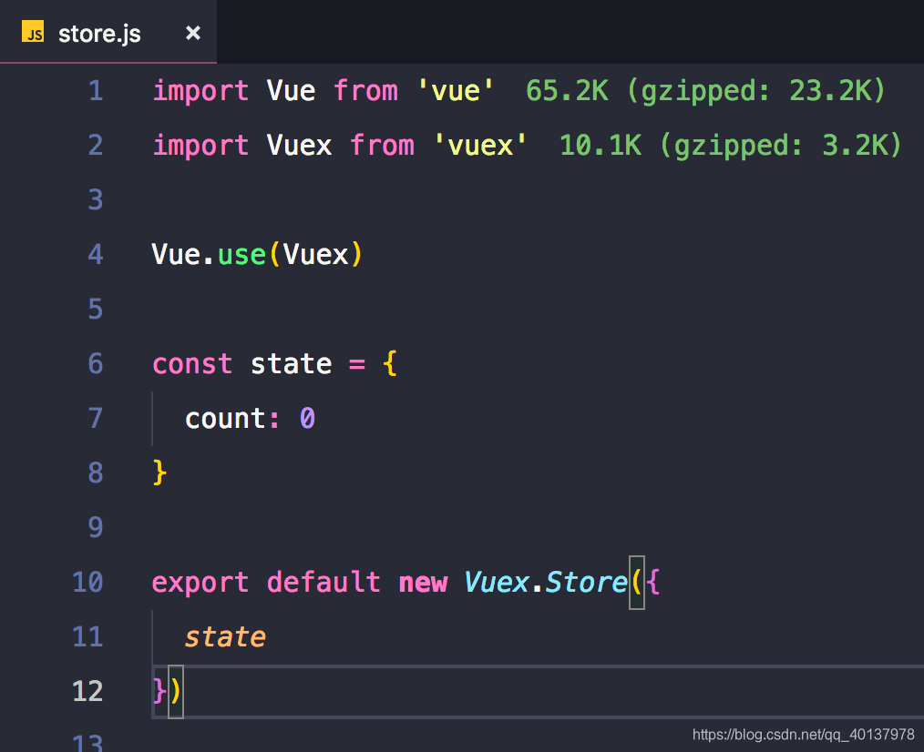Click line number 11 in gutter
The image size is (924, 752).
point(87,637)
